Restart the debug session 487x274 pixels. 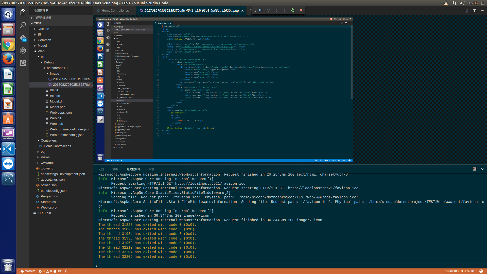pyautogui.click(x=293, y=10)
